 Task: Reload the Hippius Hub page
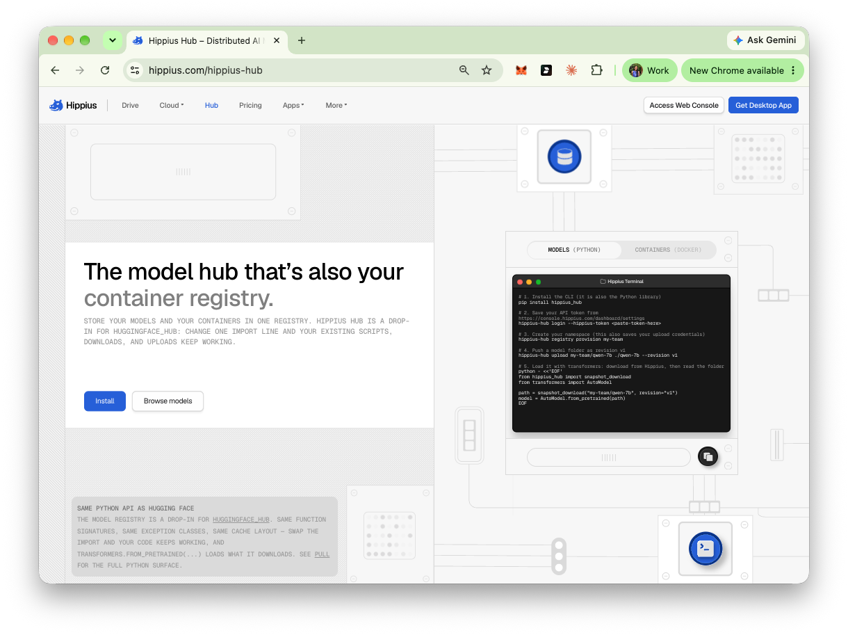coord(105,70)
